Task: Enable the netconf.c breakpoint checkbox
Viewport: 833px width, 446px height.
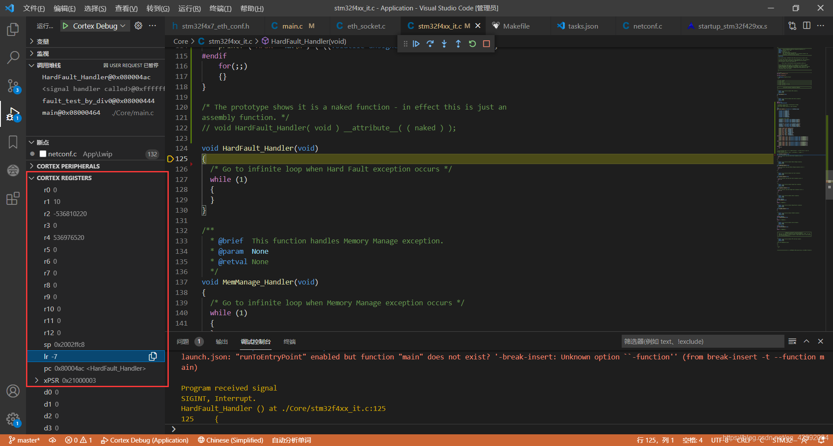Action: coord(43,154)
